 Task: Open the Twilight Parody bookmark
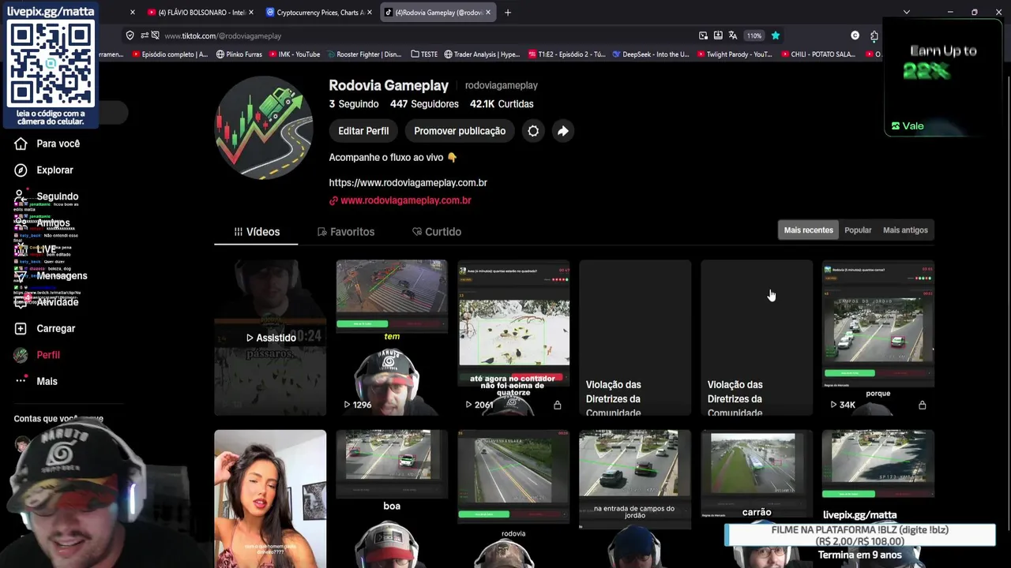pos(734,54)
